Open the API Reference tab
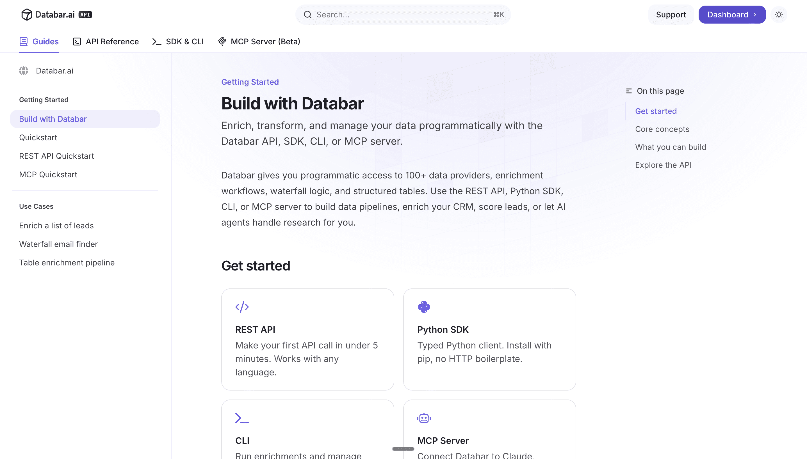The height and width of the screenshot is (459, 807). coord(106,42)
